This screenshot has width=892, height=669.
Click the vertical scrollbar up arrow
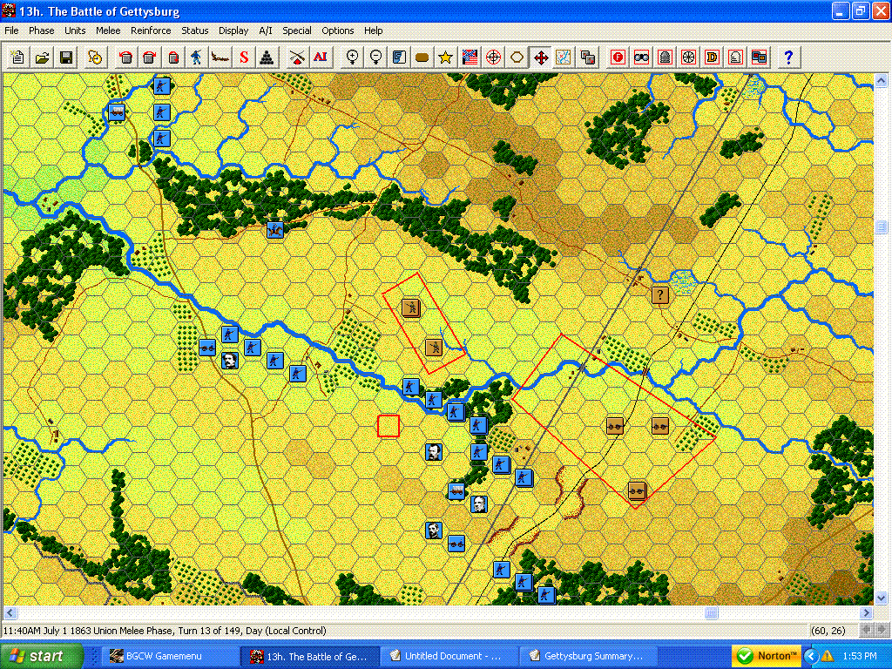[x=881, y=81]
